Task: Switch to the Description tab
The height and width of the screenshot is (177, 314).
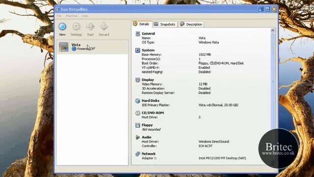Action: point(191,24)
